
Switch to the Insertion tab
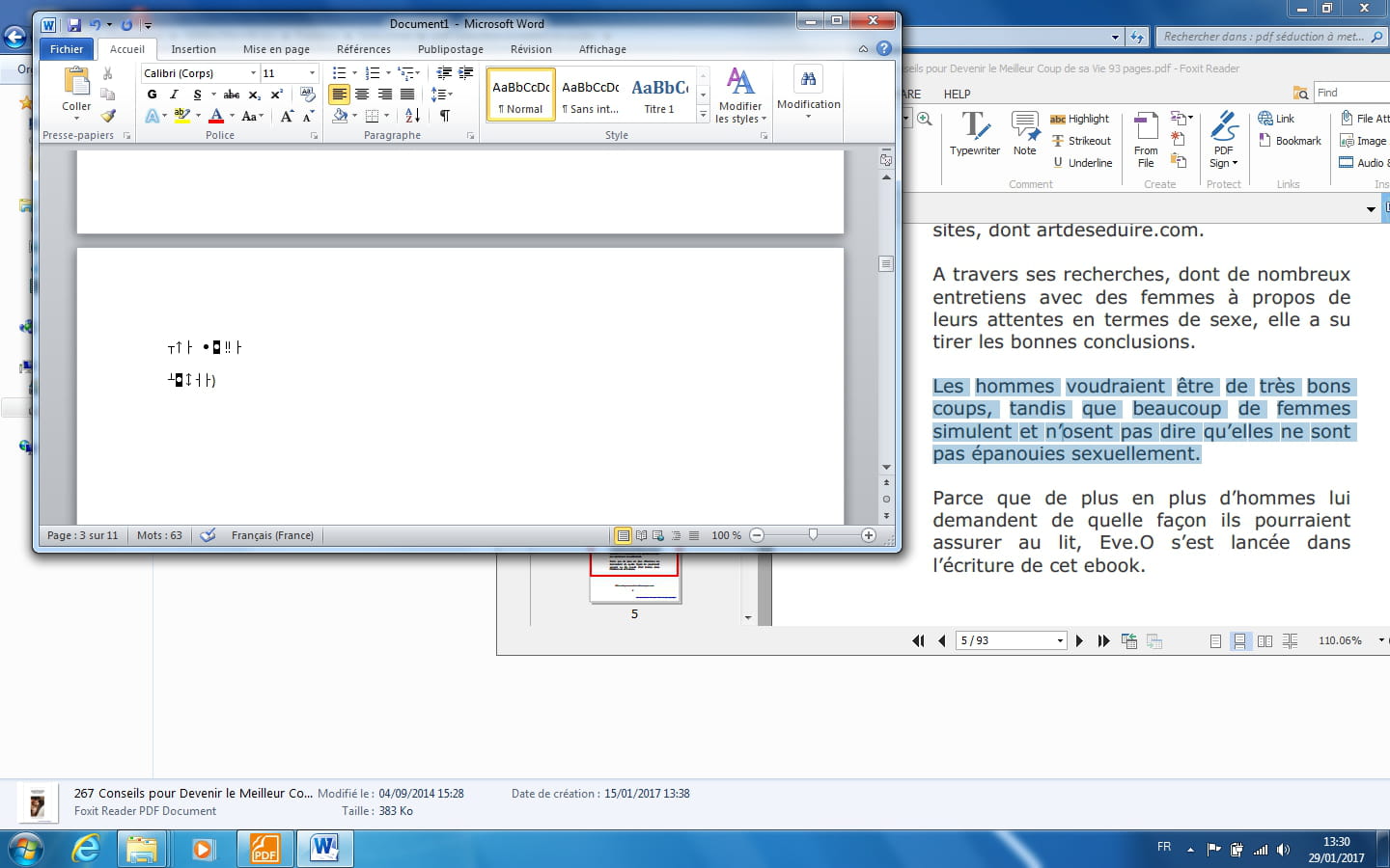pos(193,49)
